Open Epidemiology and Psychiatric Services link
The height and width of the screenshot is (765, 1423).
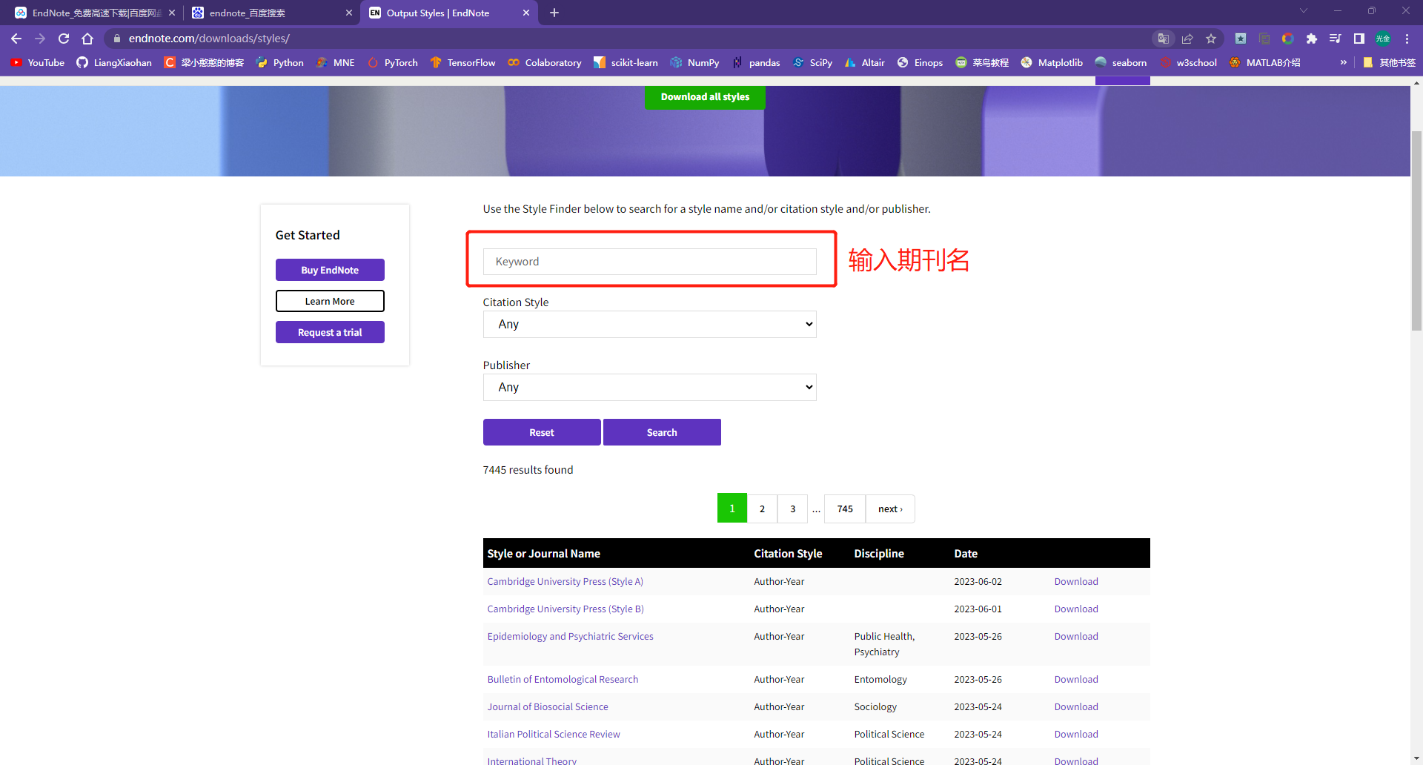[570, 636]
